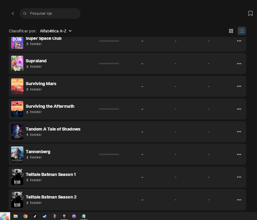The image size is (257, 220).
Task: Open more options for Tannenberg
Action: [239, 154]
